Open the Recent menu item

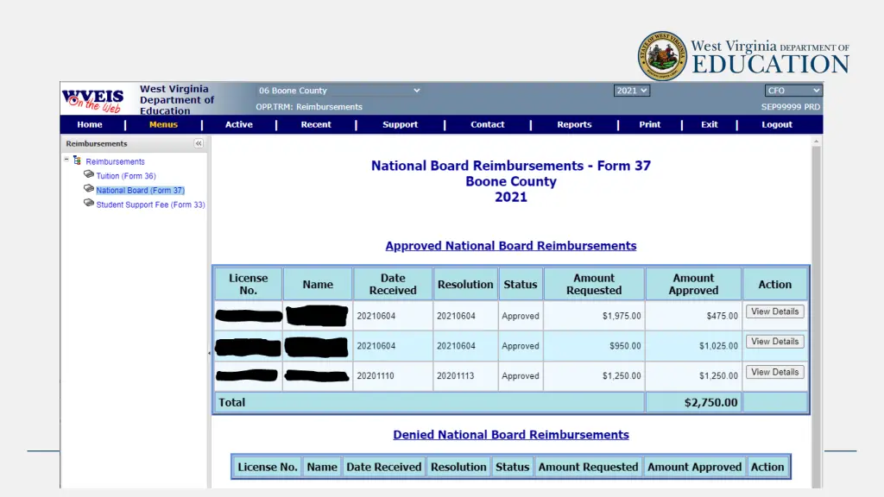tap(316, 124)
